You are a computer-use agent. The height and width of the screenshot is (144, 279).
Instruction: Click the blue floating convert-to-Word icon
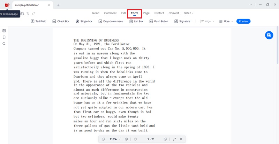click(269, 35)
